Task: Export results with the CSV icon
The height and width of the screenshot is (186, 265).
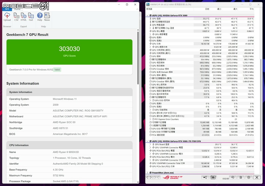Action: tap(16, 16)
